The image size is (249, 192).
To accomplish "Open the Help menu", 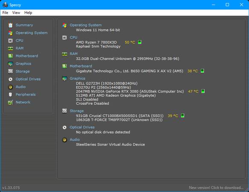I will coord(28,13).
